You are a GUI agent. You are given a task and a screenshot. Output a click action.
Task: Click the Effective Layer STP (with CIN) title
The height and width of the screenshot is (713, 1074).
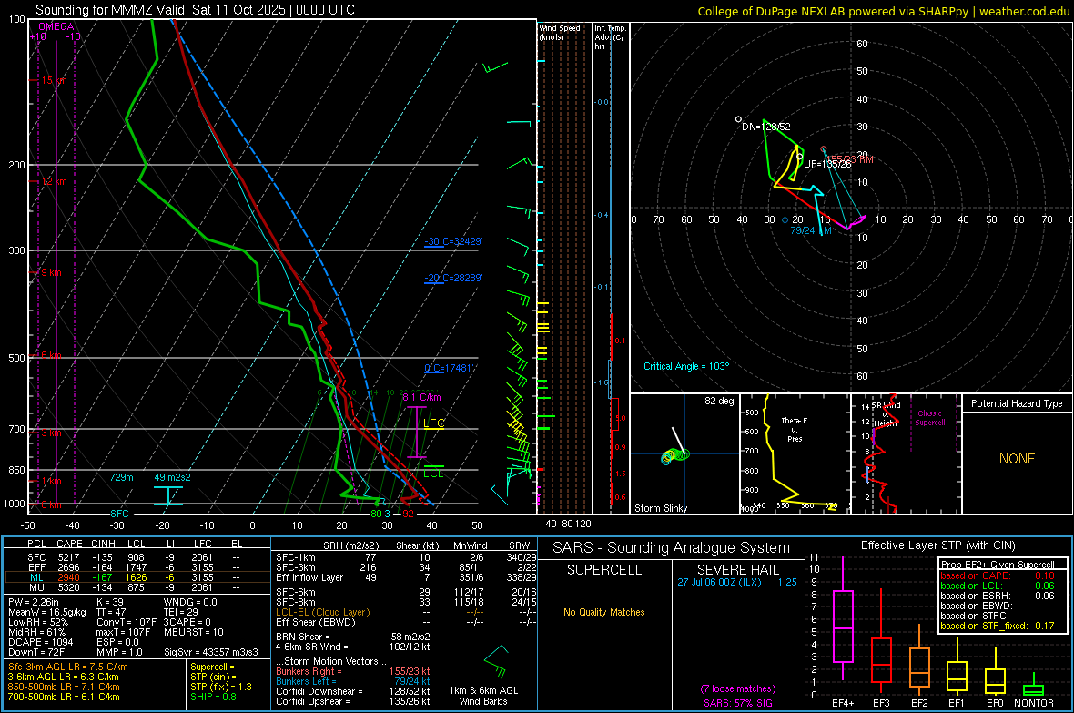pos(937,545)
